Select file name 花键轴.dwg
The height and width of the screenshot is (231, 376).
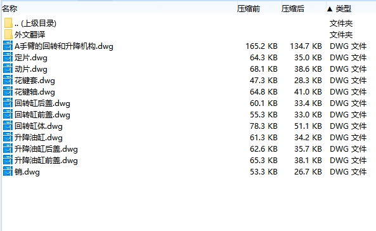(x=35, y=92)
